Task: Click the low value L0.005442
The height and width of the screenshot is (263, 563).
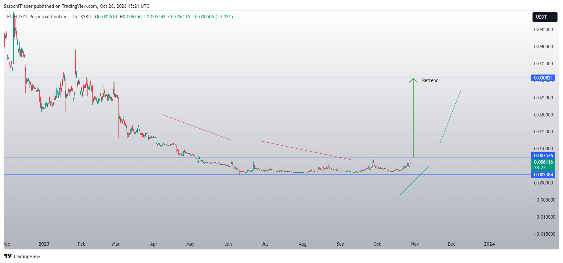Action: click(155, 17)
